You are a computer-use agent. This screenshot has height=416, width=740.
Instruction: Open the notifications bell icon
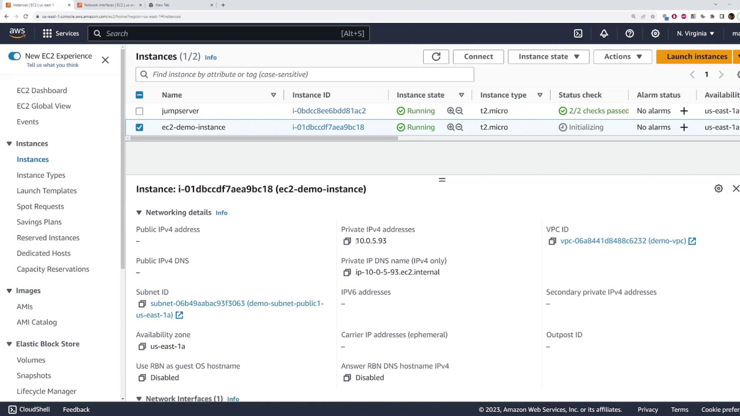[x=604, y=34]
